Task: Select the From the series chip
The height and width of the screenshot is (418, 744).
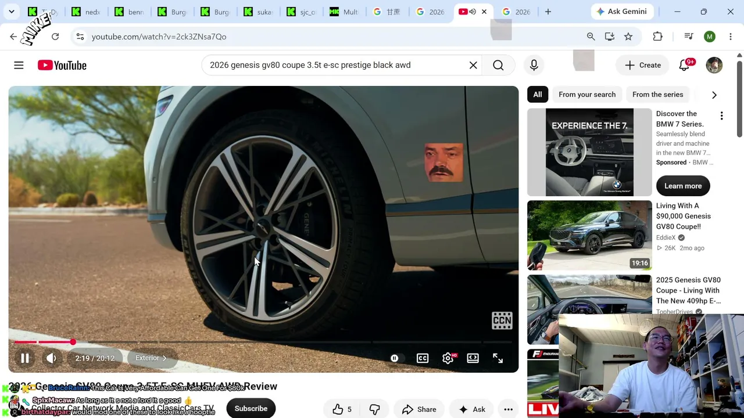Action: click(x=657, y=95)
